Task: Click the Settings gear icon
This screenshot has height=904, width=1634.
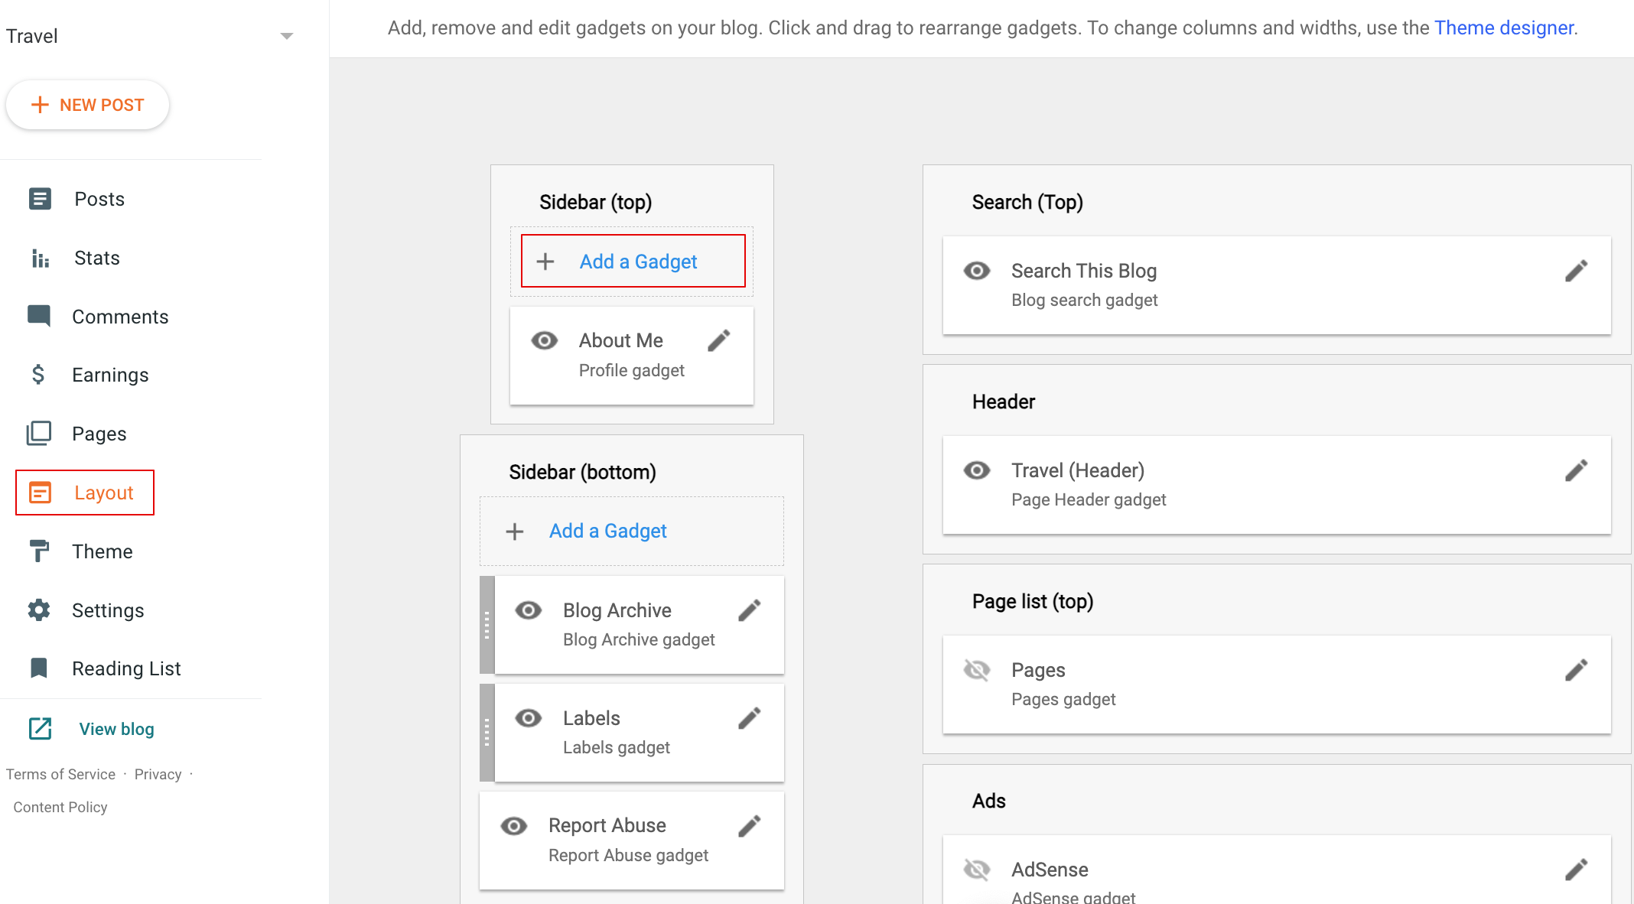Action: [39, 610]
